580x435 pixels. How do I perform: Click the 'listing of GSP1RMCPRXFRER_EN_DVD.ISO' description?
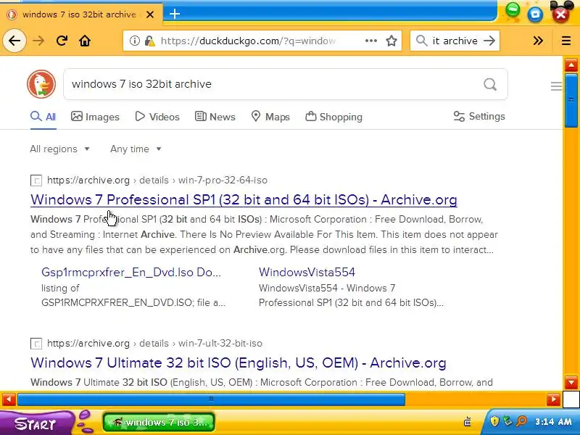(133, 295)
